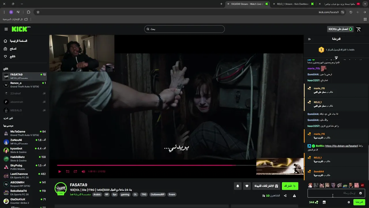Open the shop icon below chat
369x208 pixels.
(x=324, y=202)
